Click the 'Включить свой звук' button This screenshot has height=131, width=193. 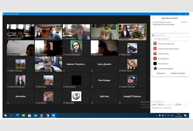[178, 73]
